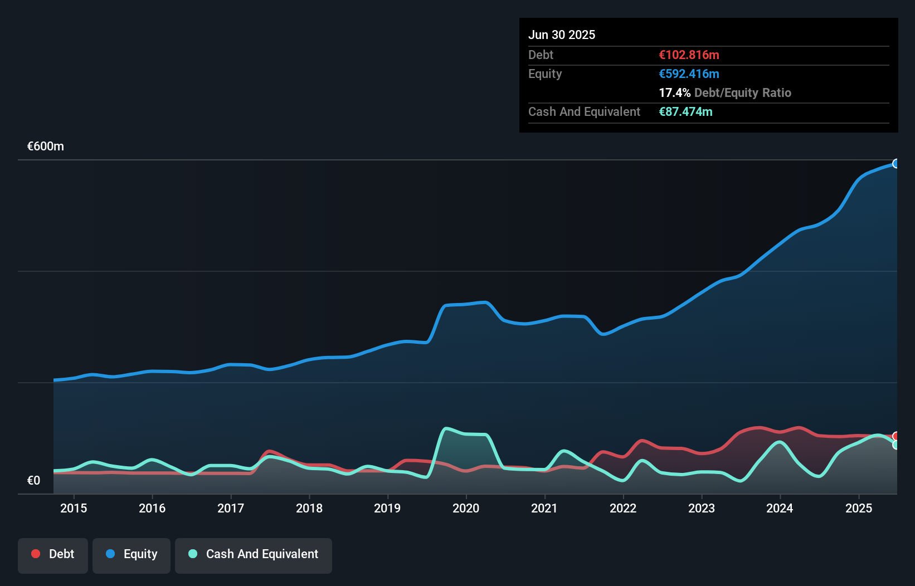The height and width of the screenshot is (586, 915).
Task: Click the teal Cash legend dot
Action: (193, 554)
